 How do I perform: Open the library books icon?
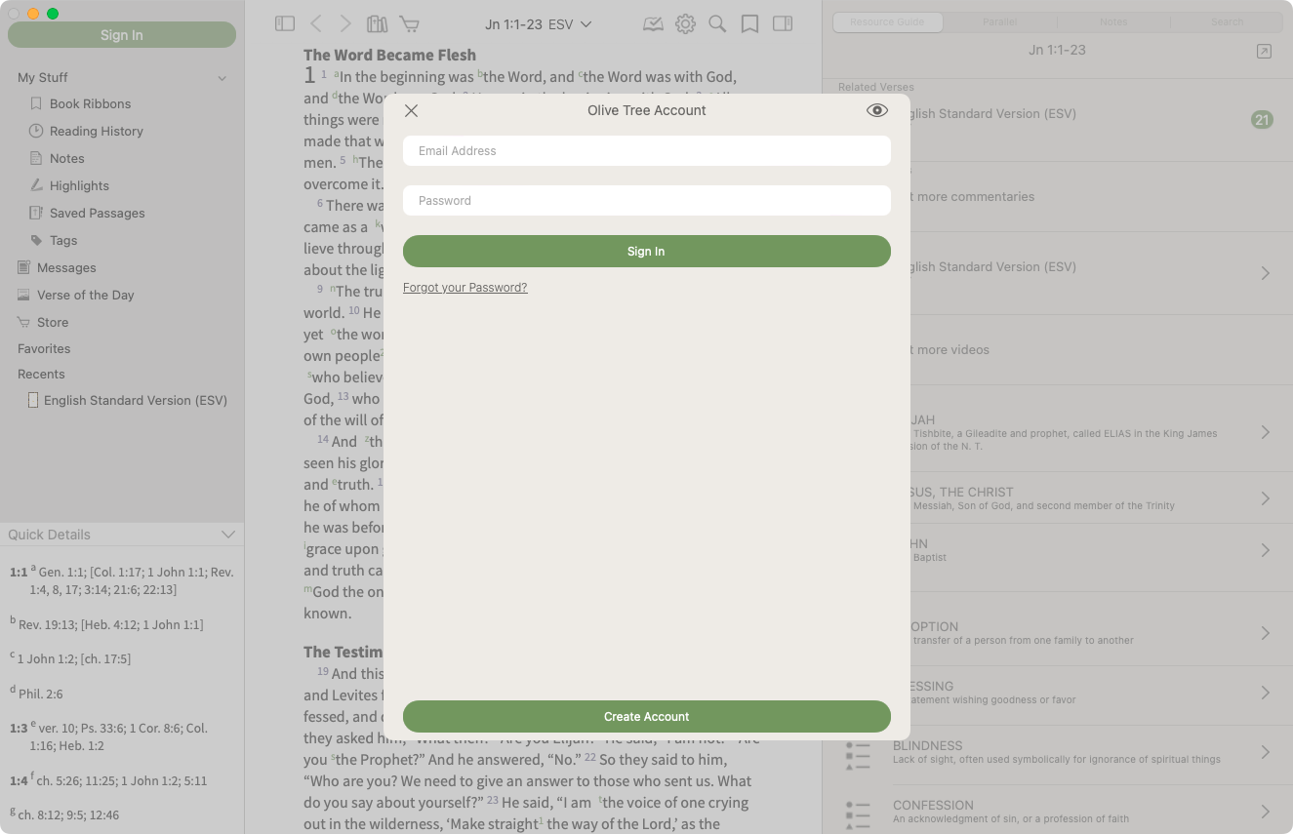click(x=377, y=24)
